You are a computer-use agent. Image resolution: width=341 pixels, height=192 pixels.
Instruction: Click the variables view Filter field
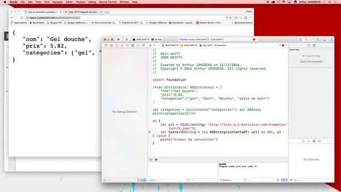click(201, 180)
